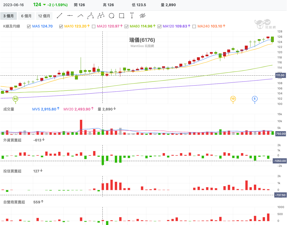This screenshot has width=287, height=225.
Task: Click the 瑞儀(6176) stock title
Action: (142, 40)
